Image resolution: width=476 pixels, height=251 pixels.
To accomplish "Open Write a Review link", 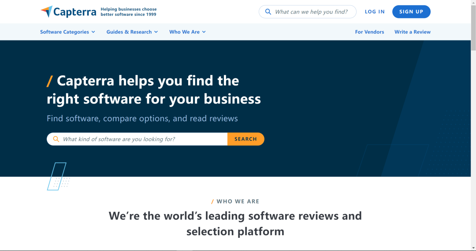I will [412, 32].
